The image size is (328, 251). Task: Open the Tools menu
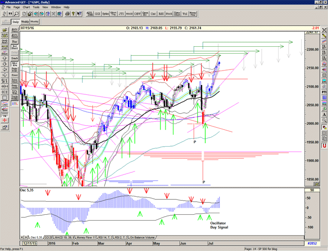coord(36,7)
